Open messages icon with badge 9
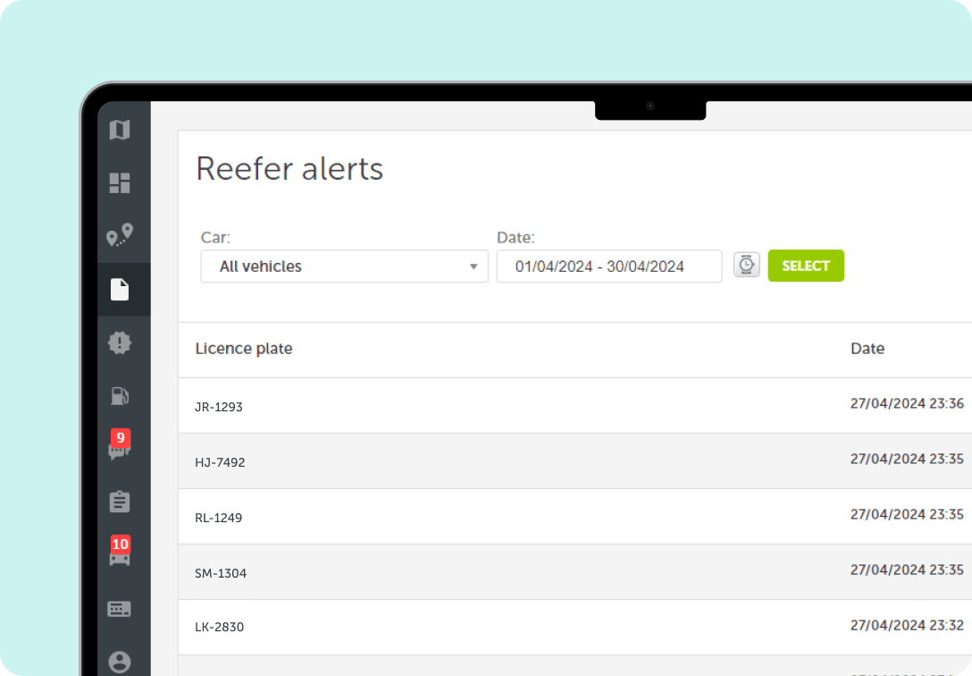This screenshot has height=676, width=972. click(120, 444)
